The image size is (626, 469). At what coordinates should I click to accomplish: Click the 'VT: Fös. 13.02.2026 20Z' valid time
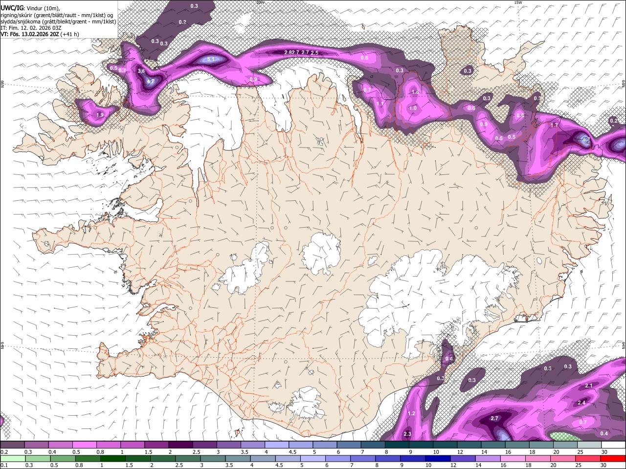(x=30, y=34)
